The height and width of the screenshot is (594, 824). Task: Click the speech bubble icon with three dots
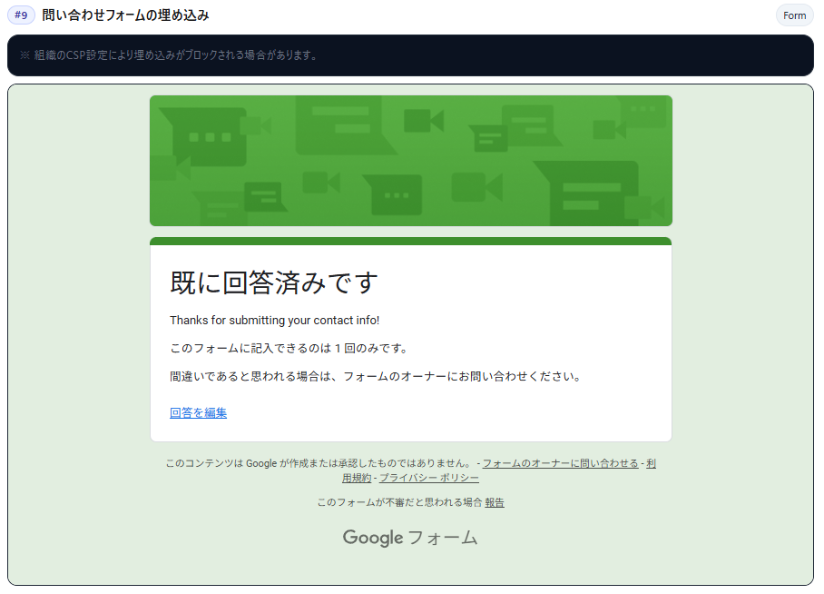396,195
